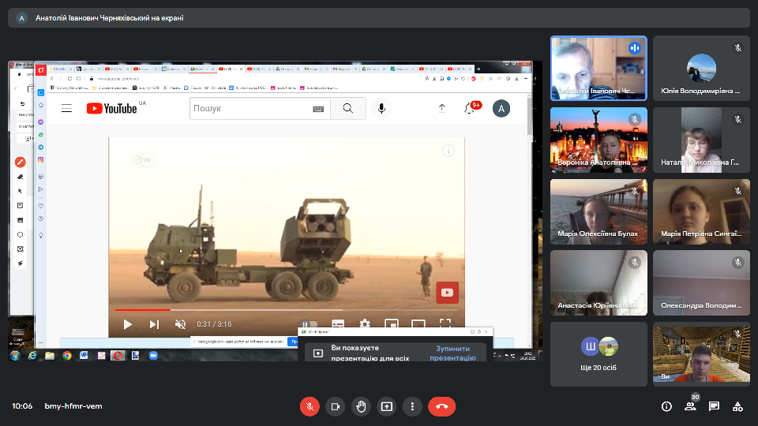Click the YouTube voice search microphone

tap(381, 108)
